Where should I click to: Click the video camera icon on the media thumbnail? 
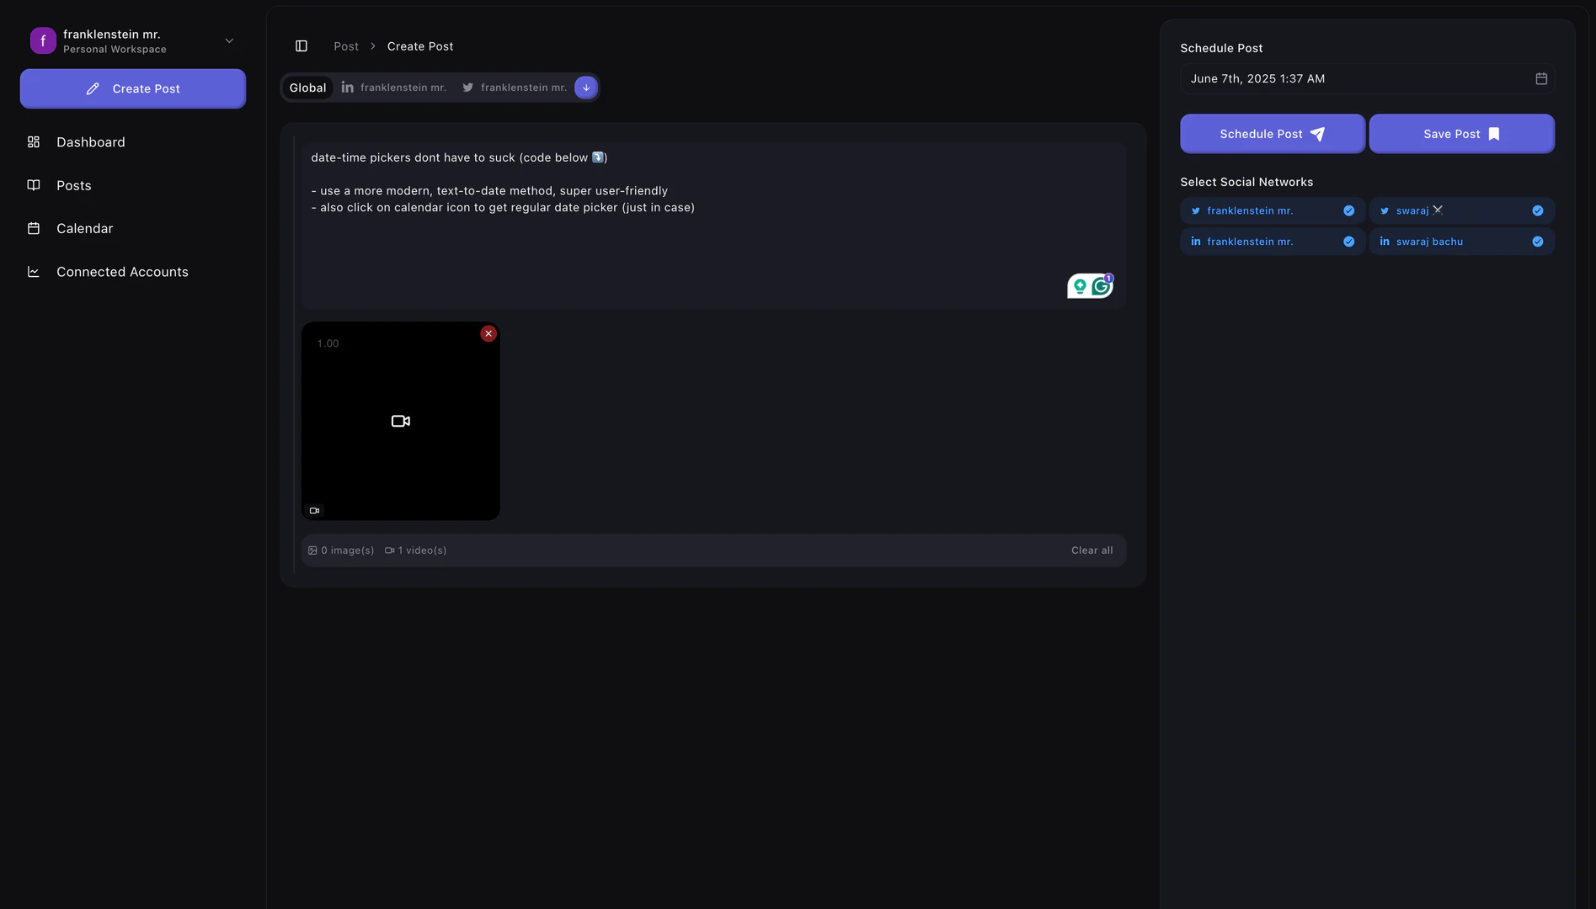click(400, 420)
